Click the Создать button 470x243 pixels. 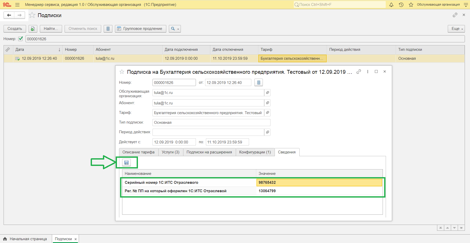click(15, 29)
